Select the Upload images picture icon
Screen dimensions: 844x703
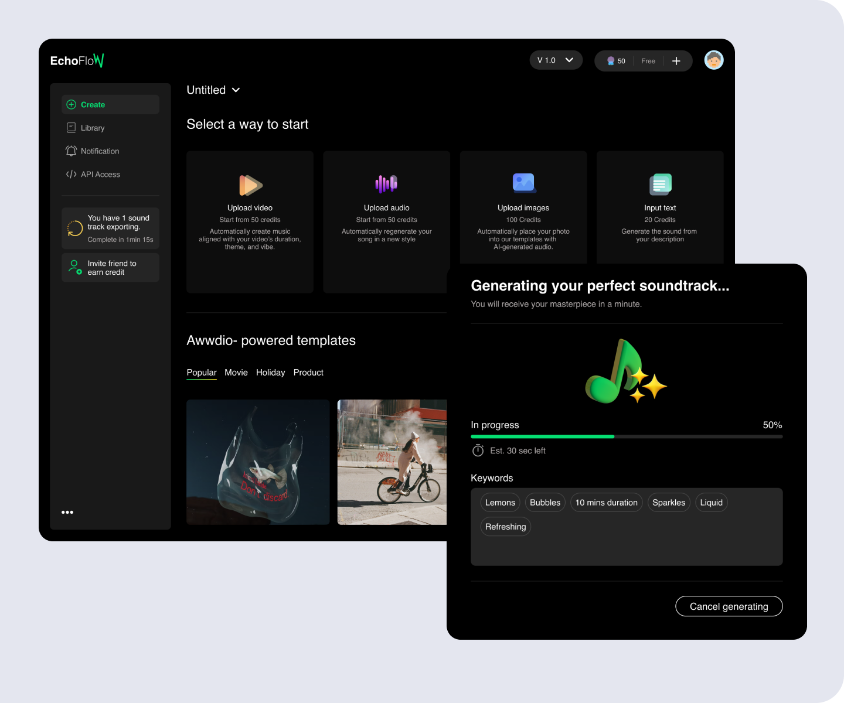[x=523, y=183]
